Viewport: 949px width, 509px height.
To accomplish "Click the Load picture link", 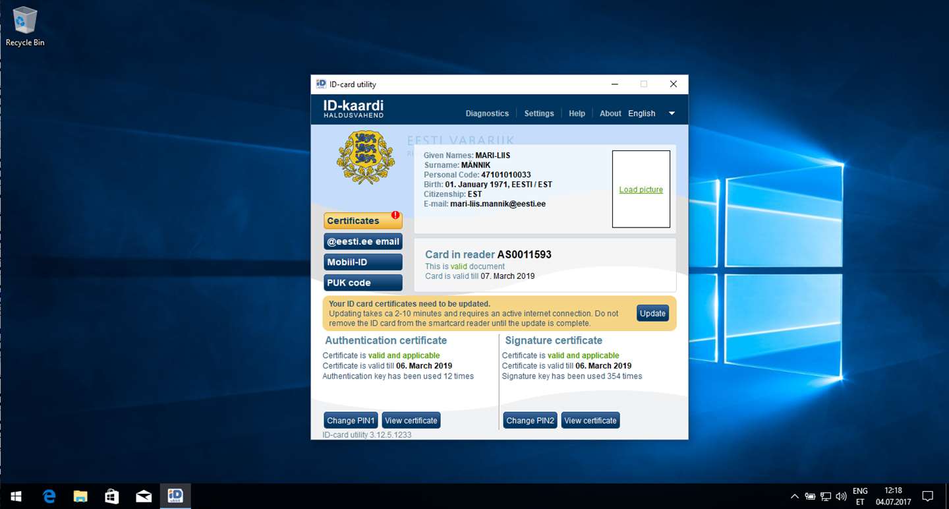I will pyautogui.click(x=641, y=189).
